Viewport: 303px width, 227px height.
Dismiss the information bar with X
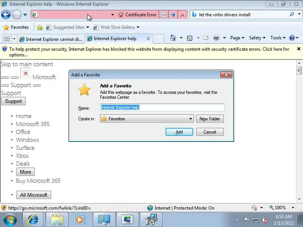point(299,49)
